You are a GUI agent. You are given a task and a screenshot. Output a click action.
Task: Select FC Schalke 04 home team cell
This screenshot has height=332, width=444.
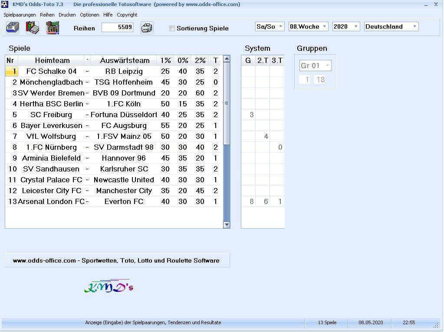click(x=52, y=71)
